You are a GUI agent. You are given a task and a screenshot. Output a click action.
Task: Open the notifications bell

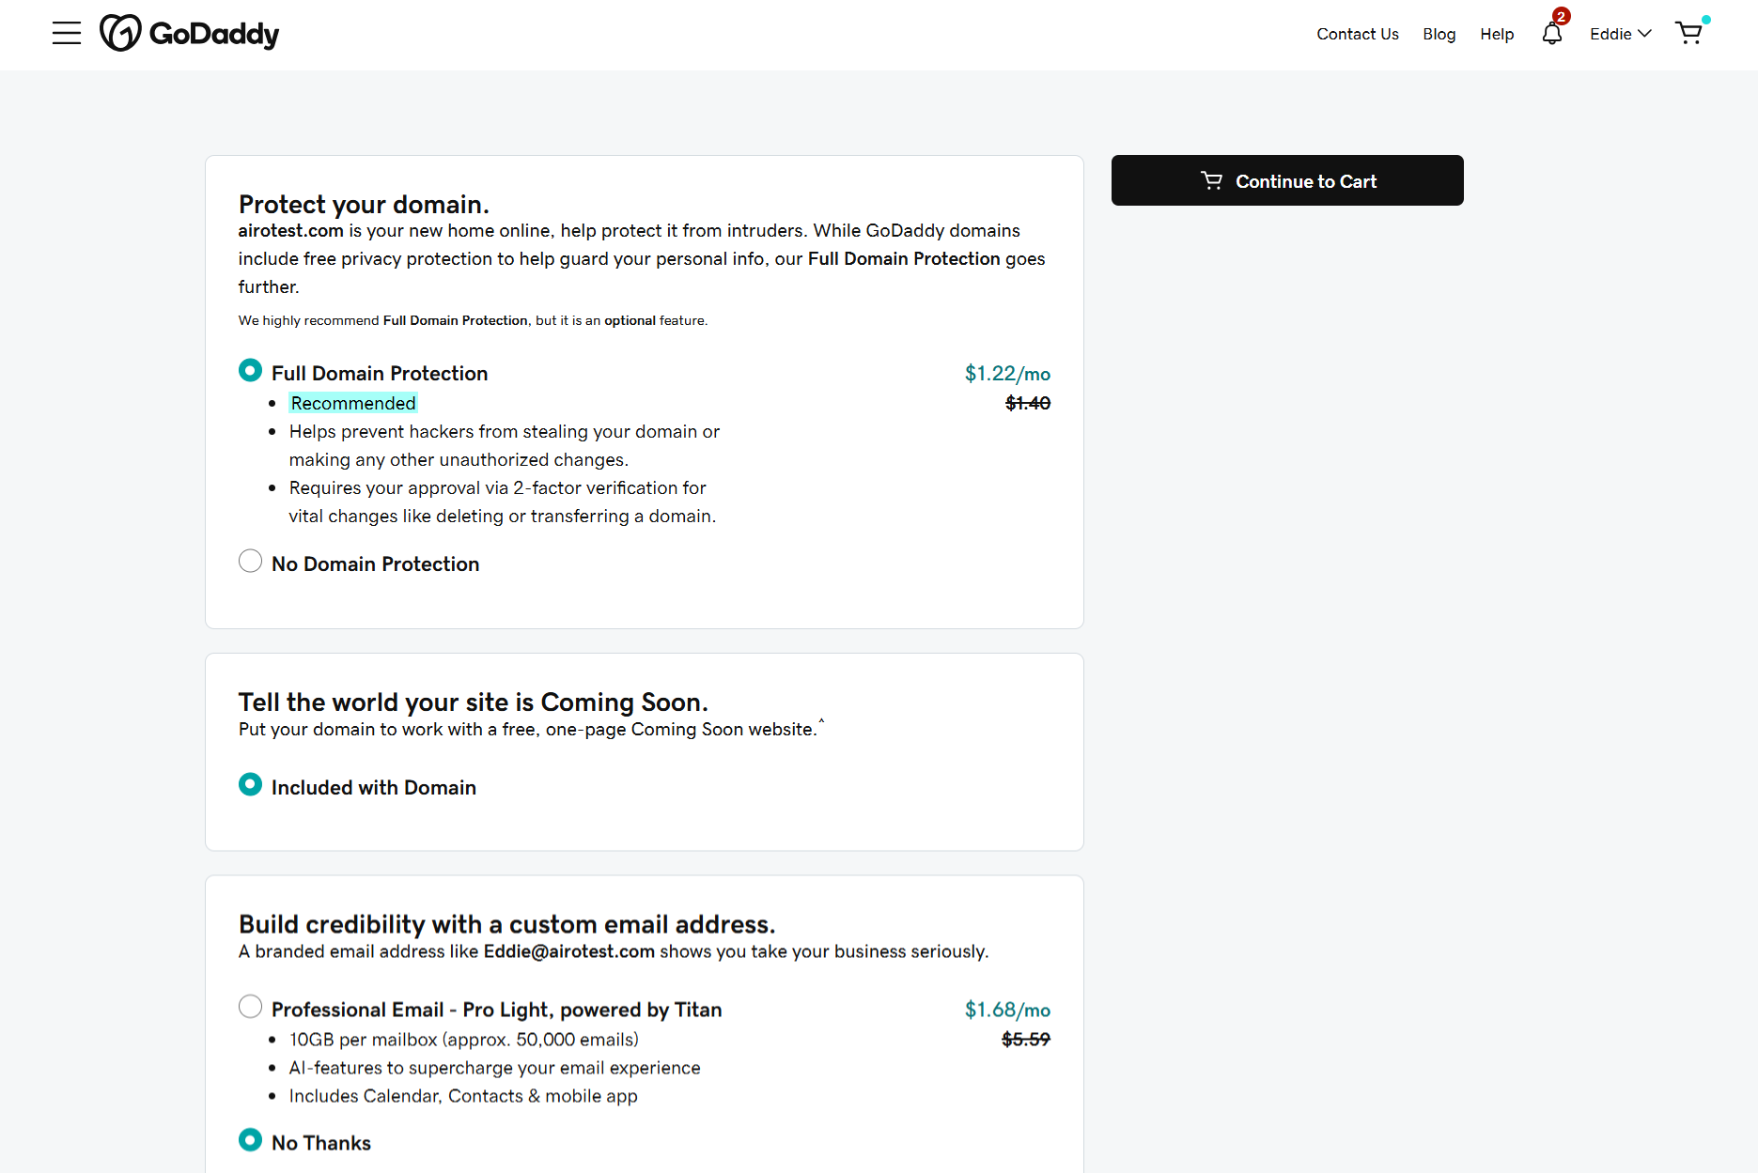(1552, 34)
